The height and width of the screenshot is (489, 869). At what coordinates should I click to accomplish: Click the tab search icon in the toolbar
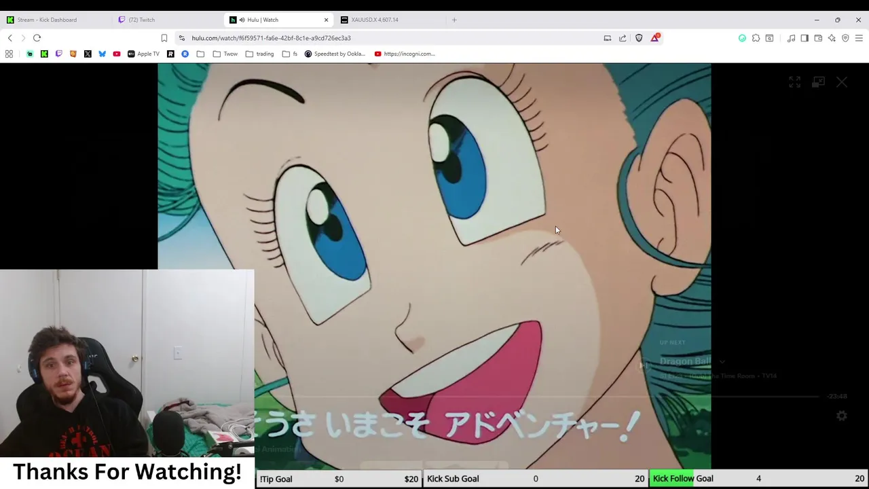[769, 38]
